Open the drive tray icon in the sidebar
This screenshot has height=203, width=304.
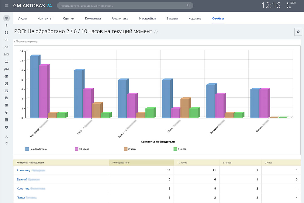coord(6,91)
